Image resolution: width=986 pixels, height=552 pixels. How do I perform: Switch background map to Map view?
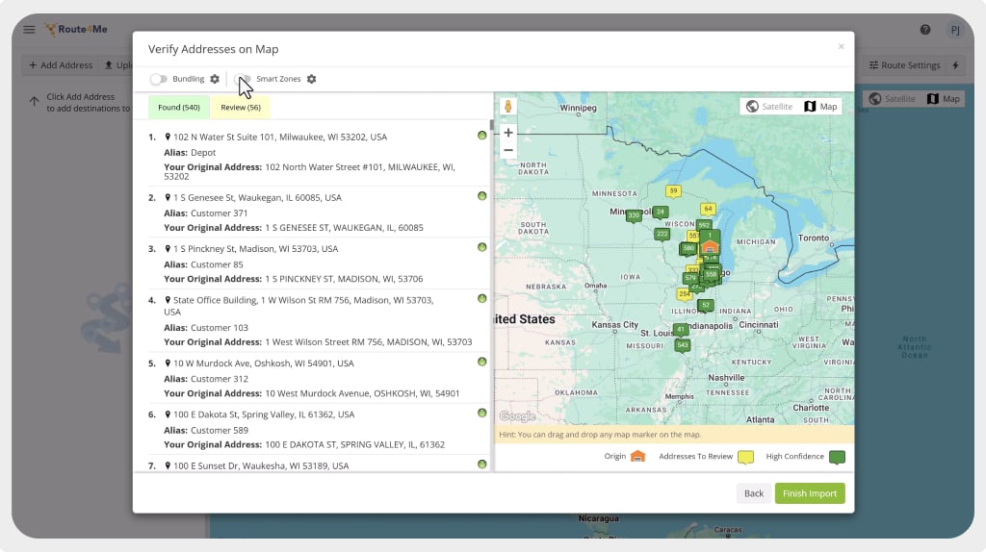944,99
